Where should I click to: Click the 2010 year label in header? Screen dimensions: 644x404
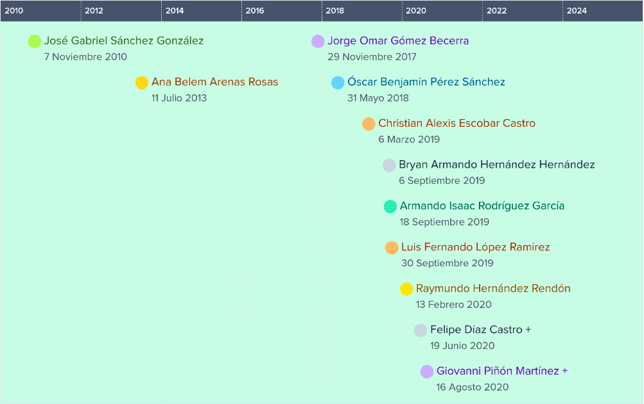(x=14, y=10)
